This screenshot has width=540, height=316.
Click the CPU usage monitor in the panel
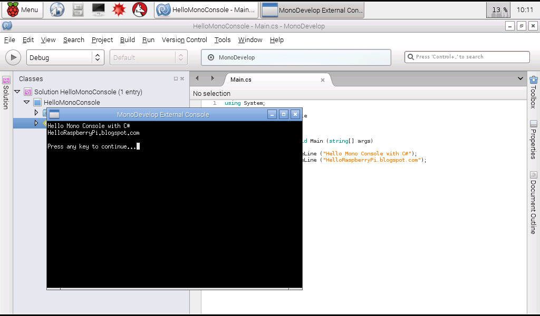click(x=498, y=9)
